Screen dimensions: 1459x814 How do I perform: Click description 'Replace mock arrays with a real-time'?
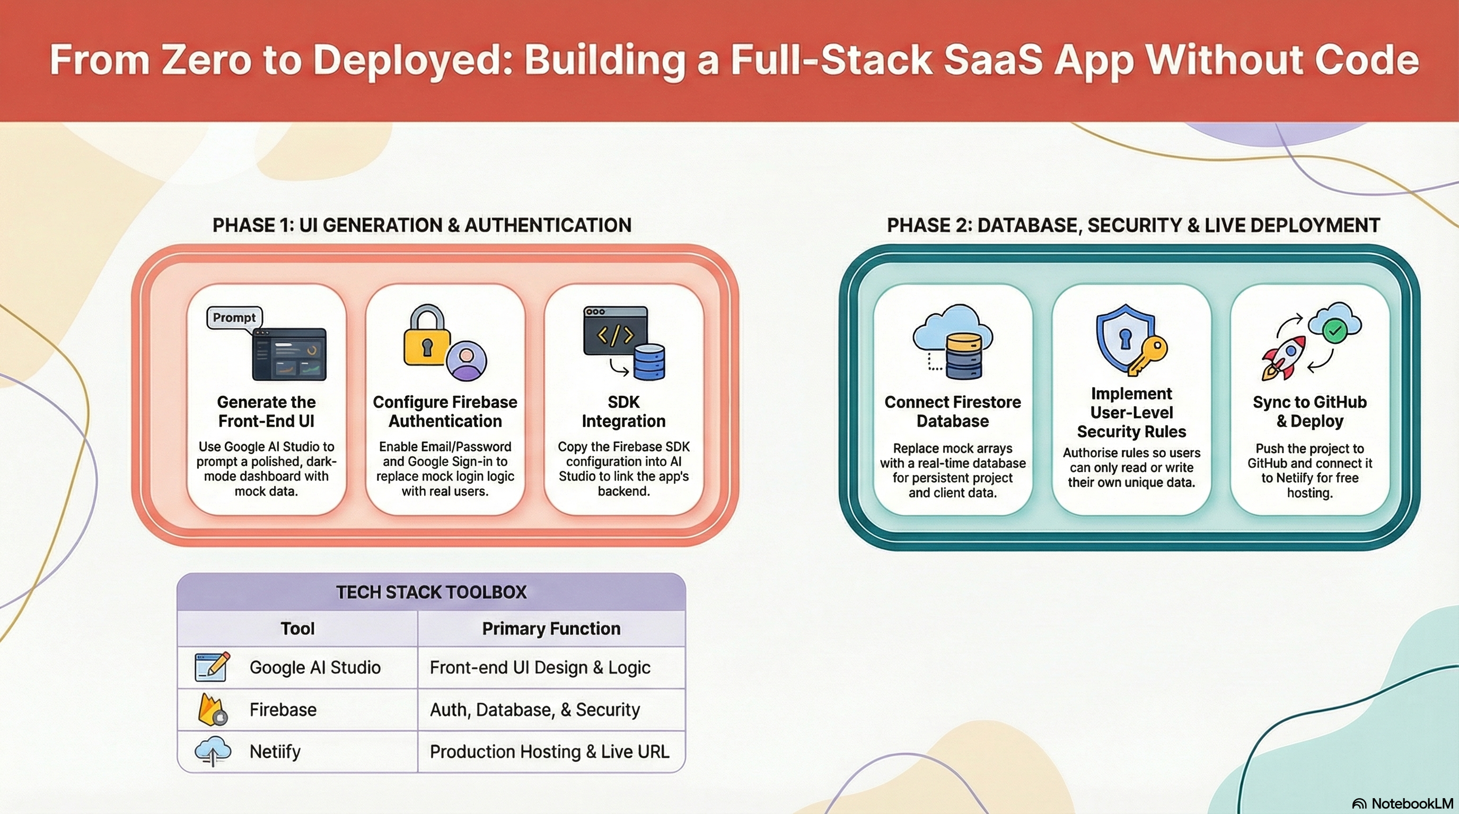point(953,471)
